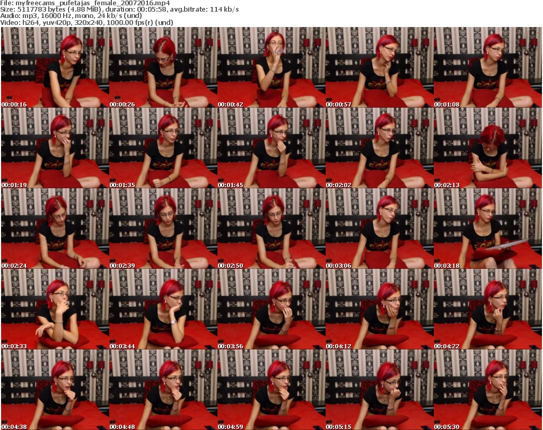Select the thumbnail at 00:04:48
Screen dimensions: 543x430
click(163, 390)
